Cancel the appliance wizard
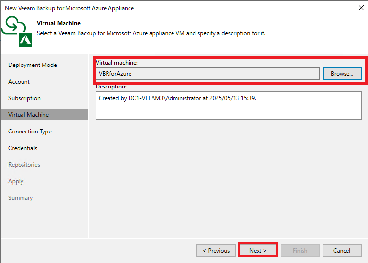Viewport: 368px width, 263px height. click(342, 251)
